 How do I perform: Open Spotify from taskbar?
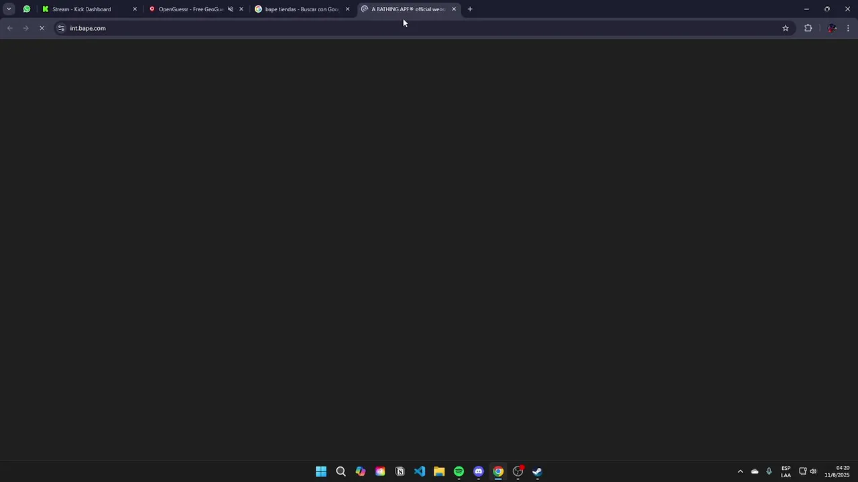458,471
